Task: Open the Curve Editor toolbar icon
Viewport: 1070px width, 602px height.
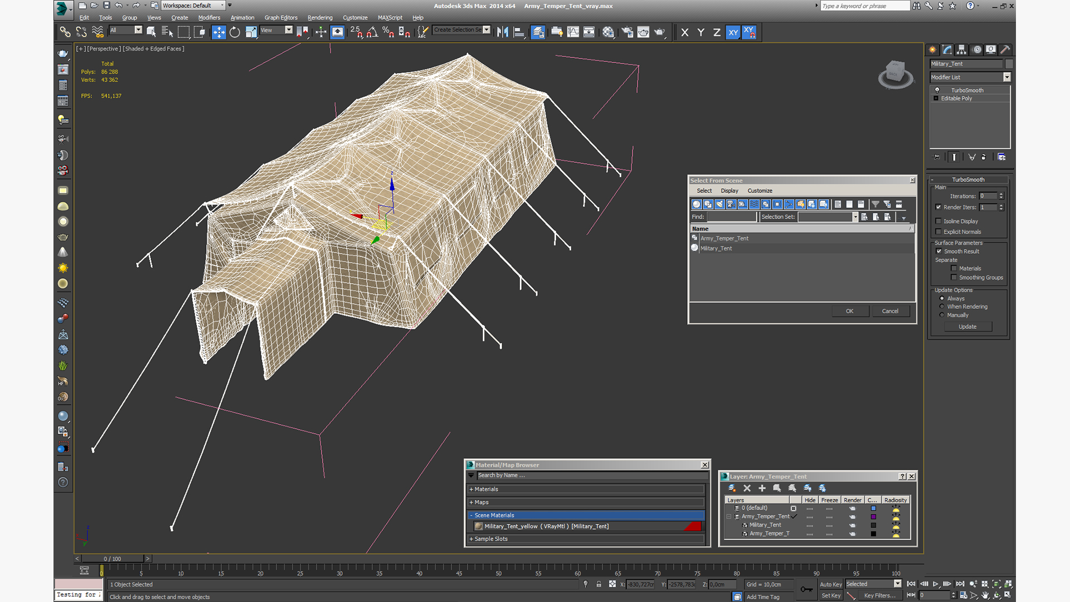Action: (x=573, y=32)
